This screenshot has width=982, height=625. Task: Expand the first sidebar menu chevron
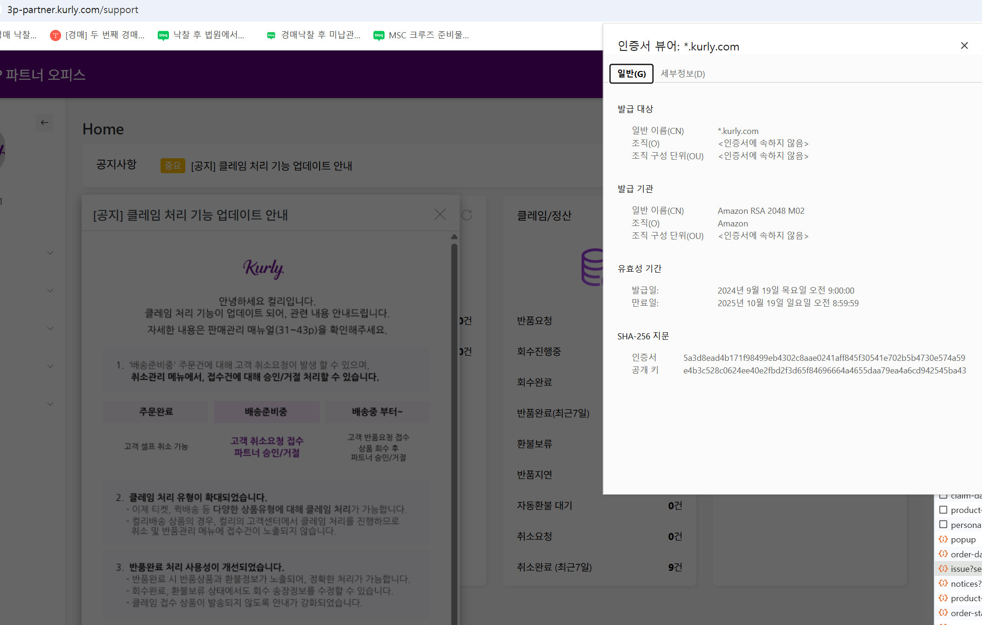click(x=50, y=253)
